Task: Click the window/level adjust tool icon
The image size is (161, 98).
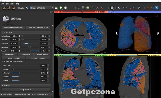Action: (x=124, y=8)
